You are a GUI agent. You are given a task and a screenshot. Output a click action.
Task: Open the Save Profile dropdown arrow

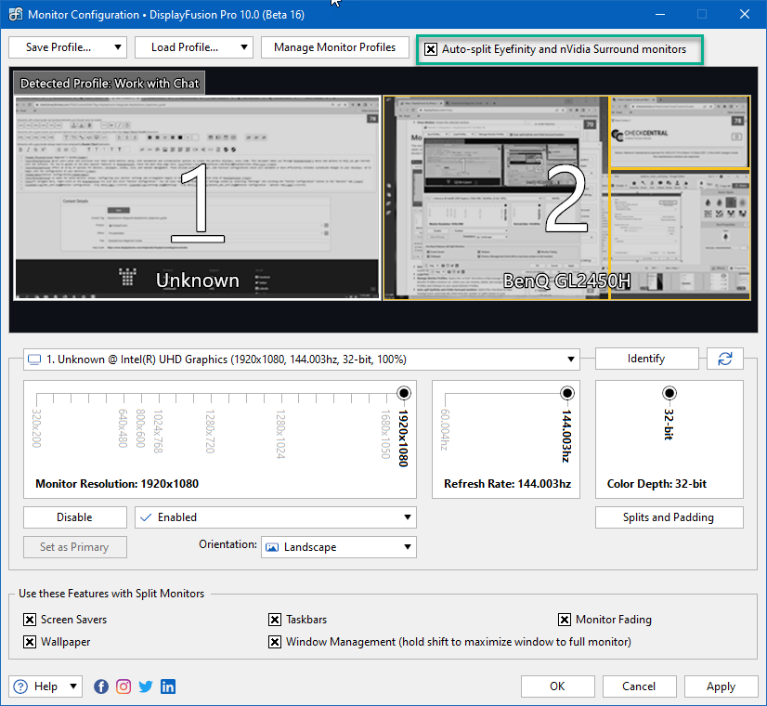point(117,47)
